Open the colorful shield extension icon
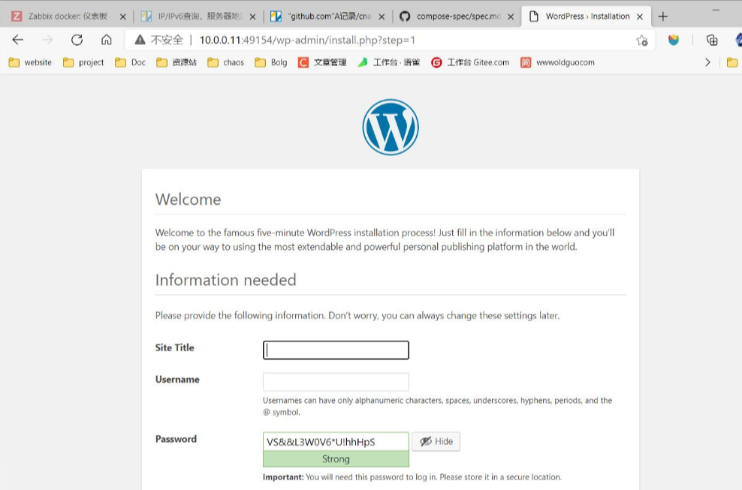The image size is (742, 490). pos(674,41)
